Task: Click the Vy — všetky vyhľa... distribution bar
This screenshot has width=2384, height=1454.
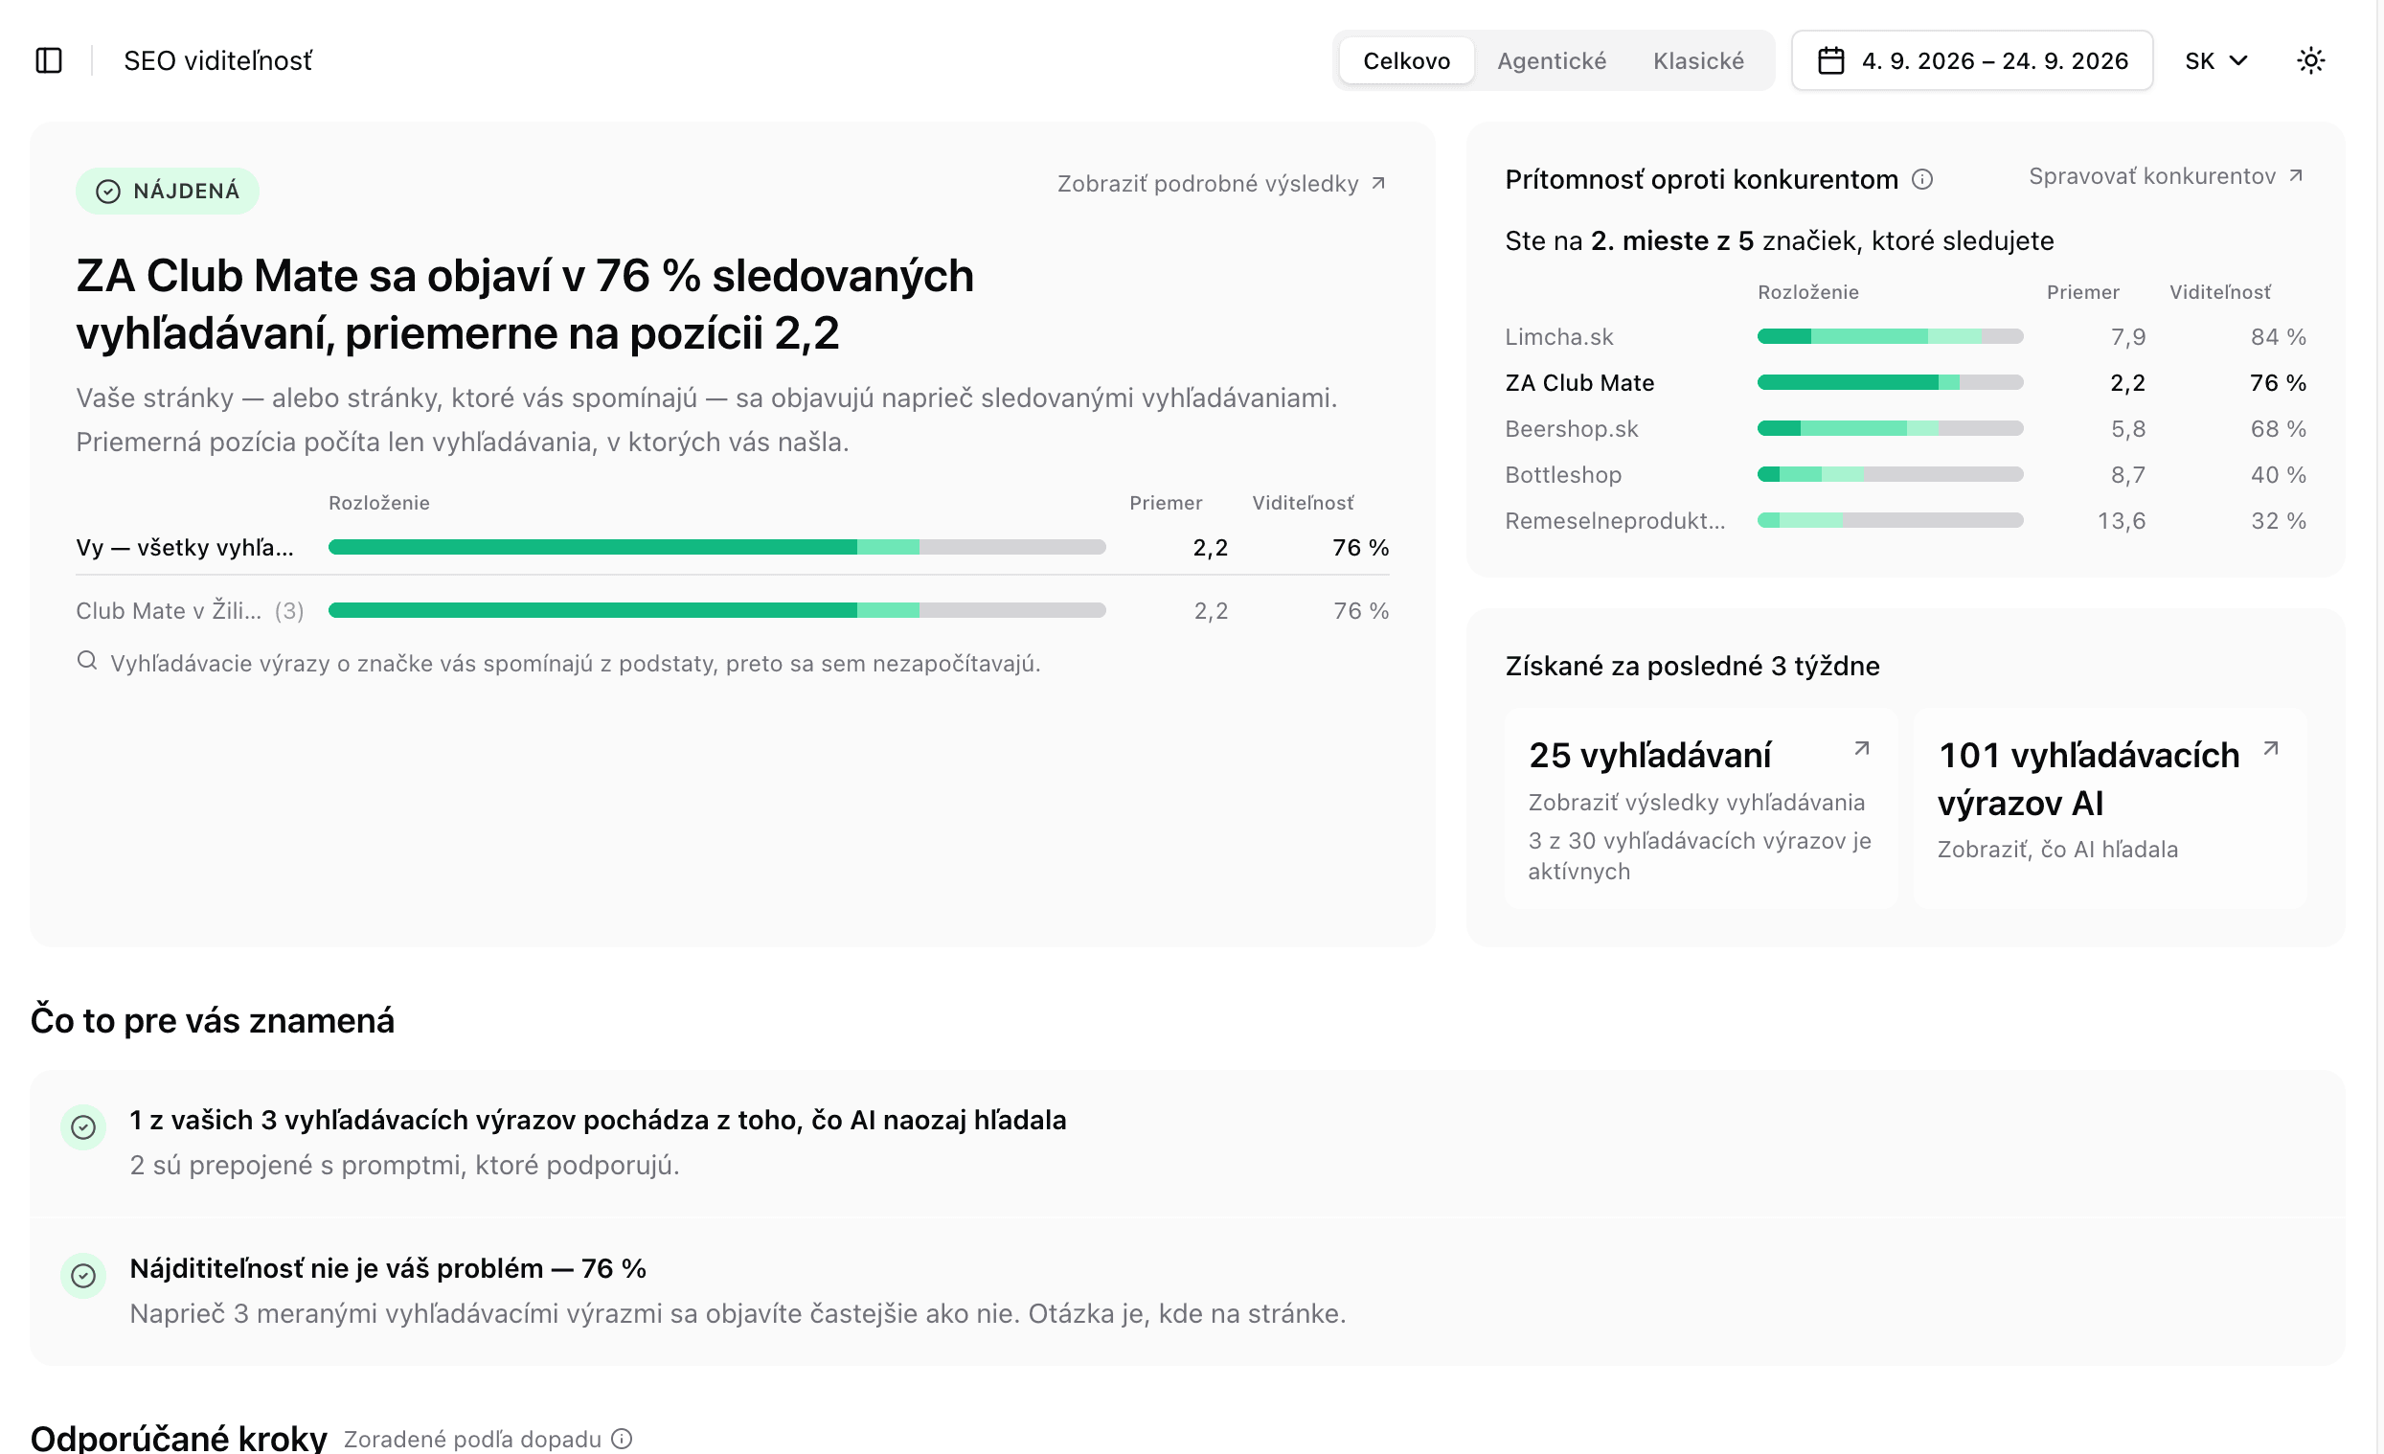Action: click(717, 548)
